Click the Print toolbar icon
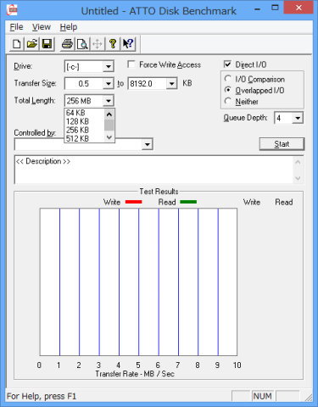This screenshot has height=407, width=318. click(x=67, y=44)
